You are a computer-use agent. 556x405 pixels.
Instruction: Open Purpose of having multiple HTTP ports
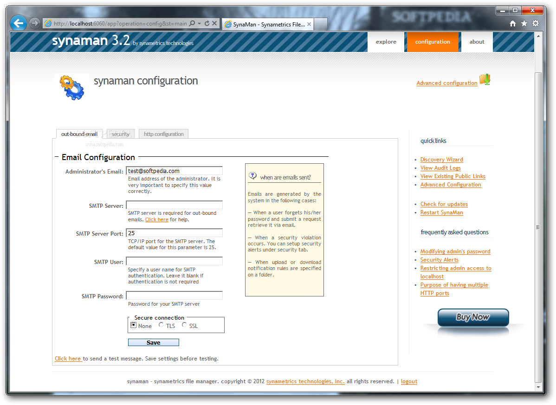454,289
